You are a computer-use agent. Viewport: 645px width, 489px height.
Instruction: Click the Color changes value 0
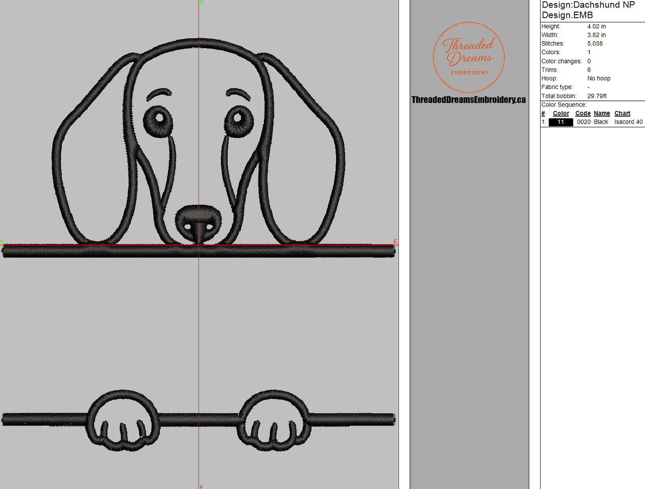point(589,61)
